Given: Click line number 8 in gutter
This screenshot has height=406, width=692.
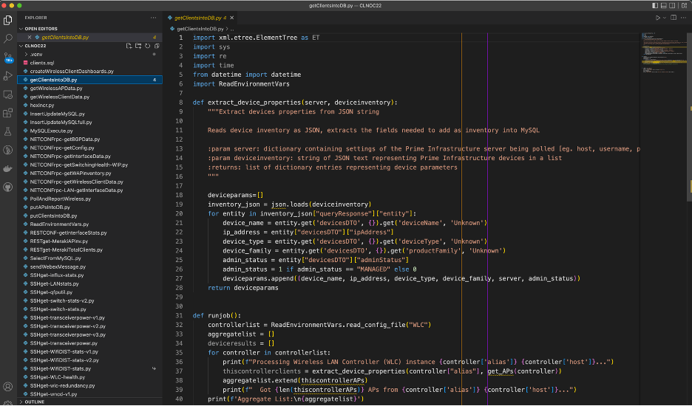Looking at the screenshot, I should coord(181,103).
